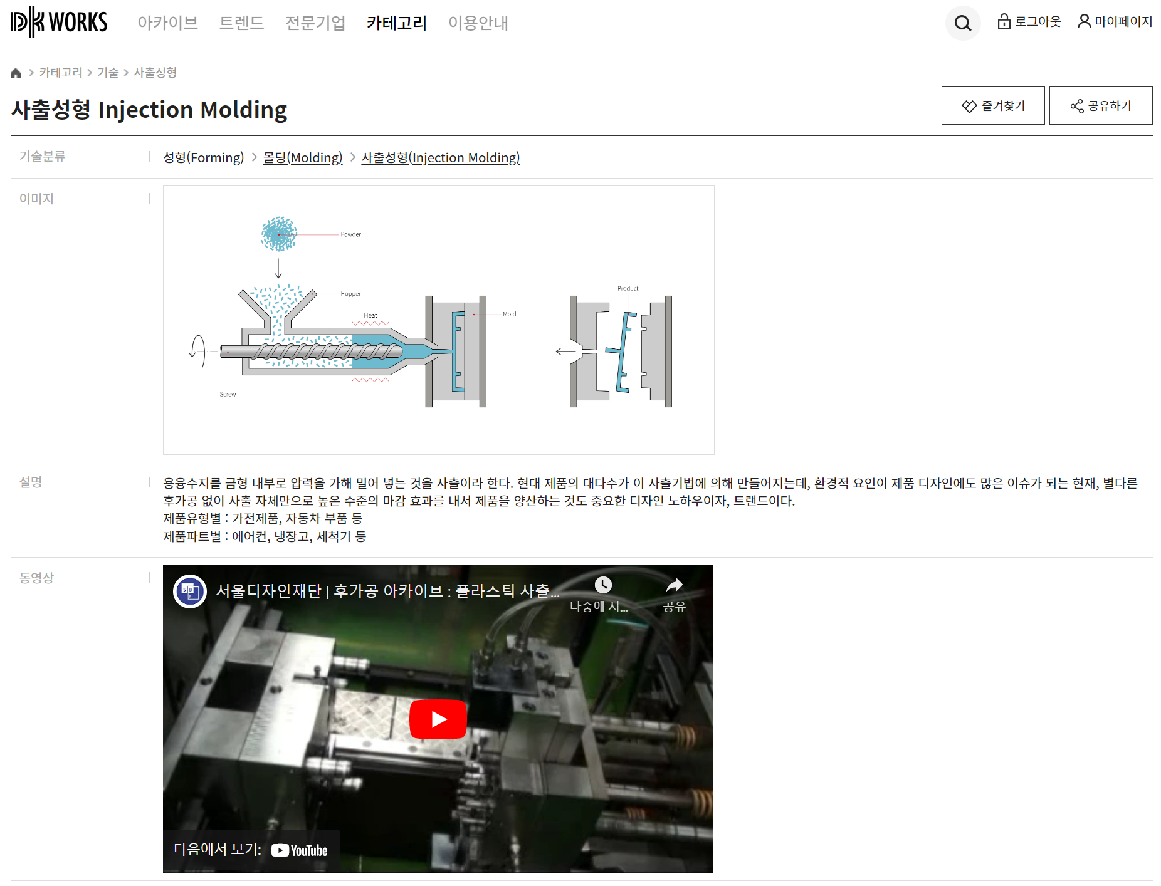Follow the 몰딩(Molding) classification link
1161x886 pixels.
[303, 157]
